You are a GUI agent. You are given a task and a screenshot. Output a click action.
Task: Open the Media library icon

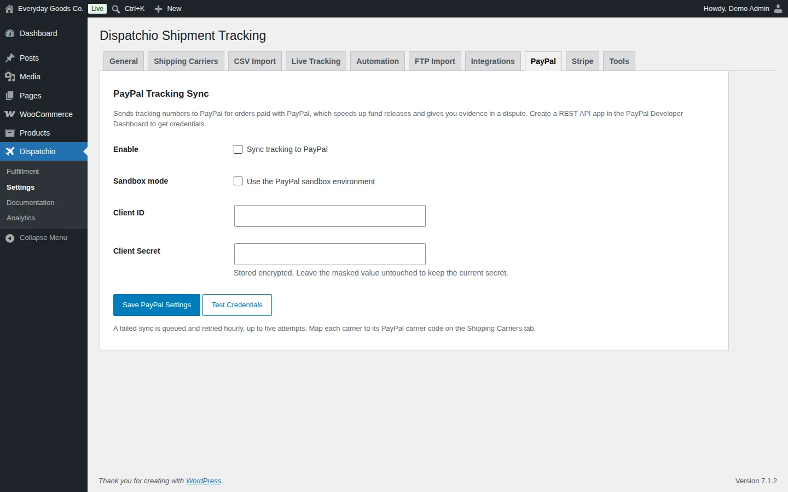10,77
